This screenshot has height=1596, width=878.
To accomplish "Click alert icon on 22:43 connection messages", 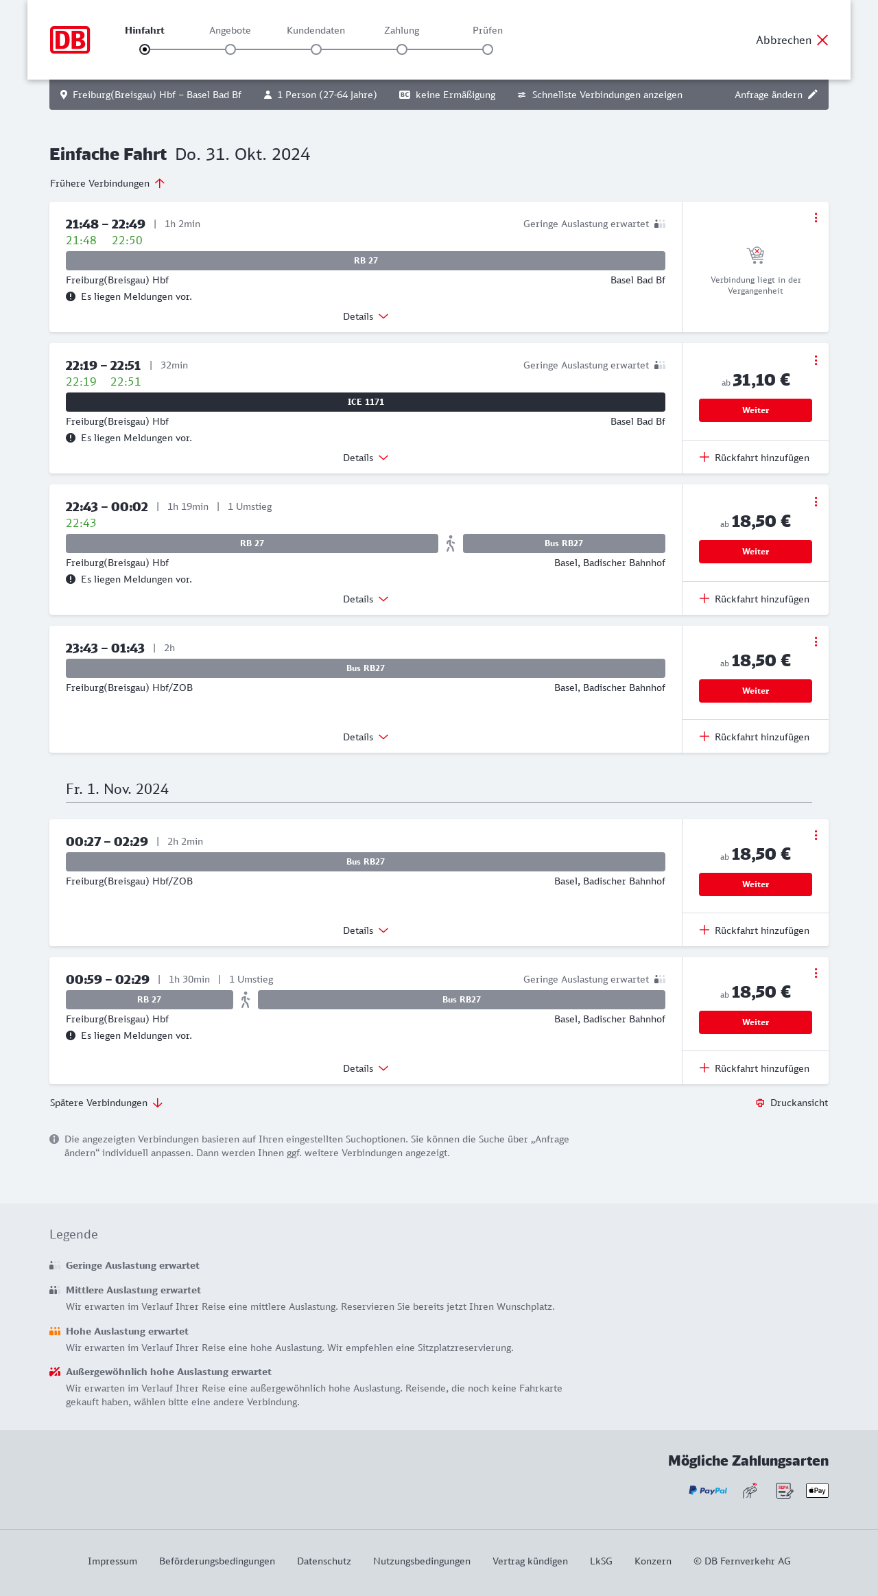I will pyautogui.click(x=71, y=579).
